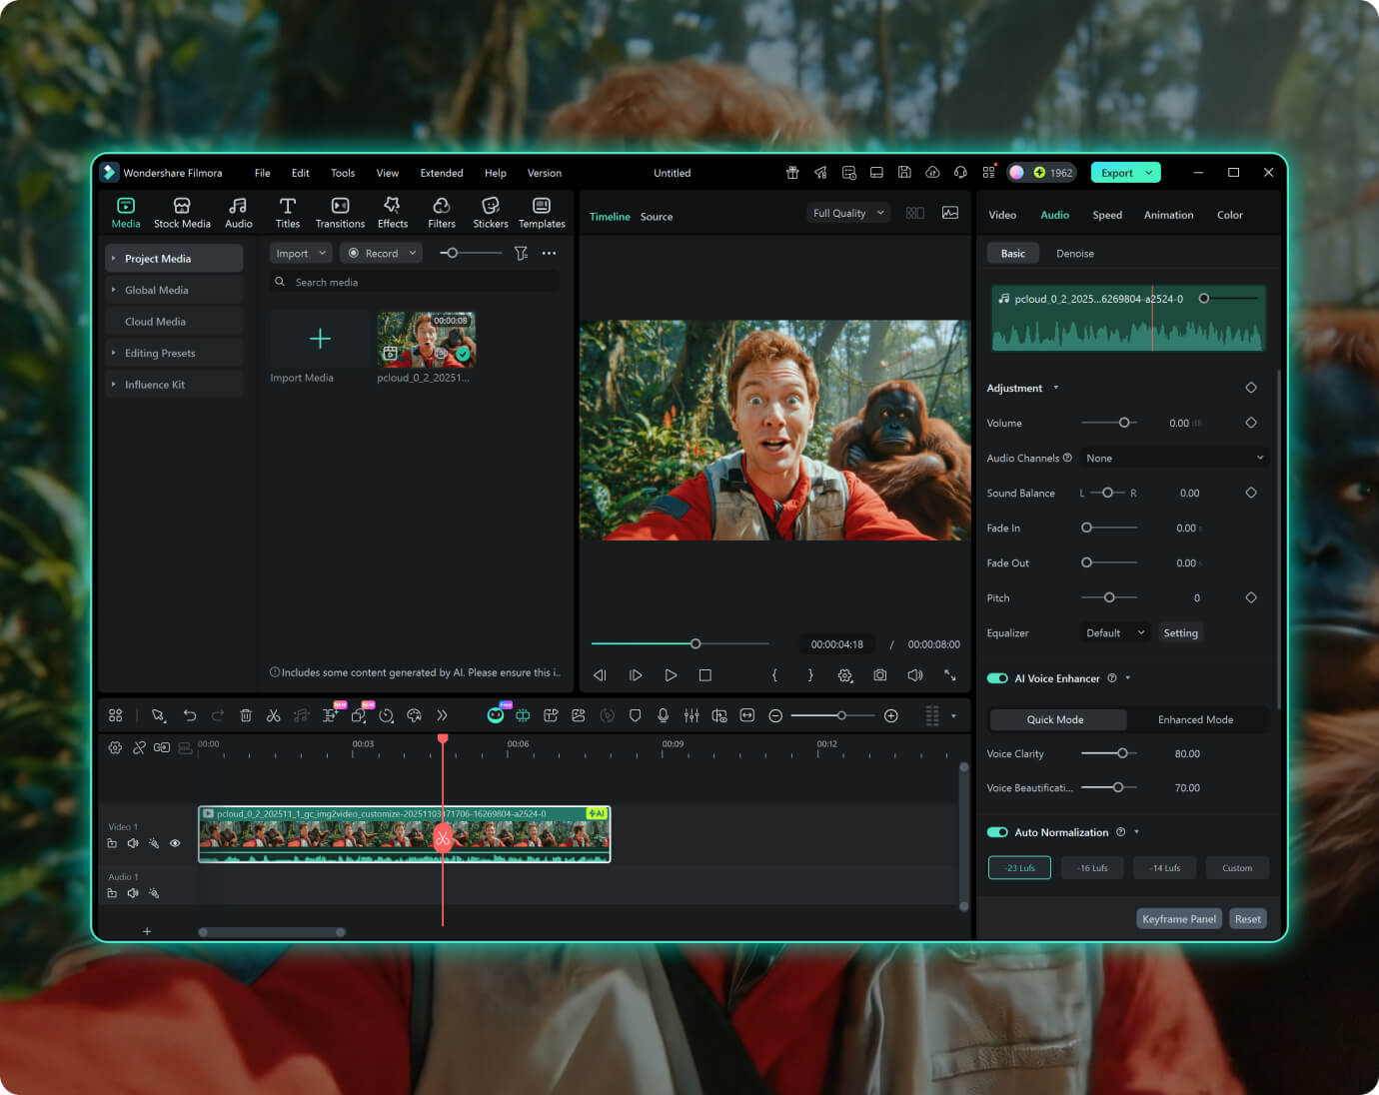Select the Split tool in the timeline toolbar
Viewport: 1379px width, 1095px height.
274,715
